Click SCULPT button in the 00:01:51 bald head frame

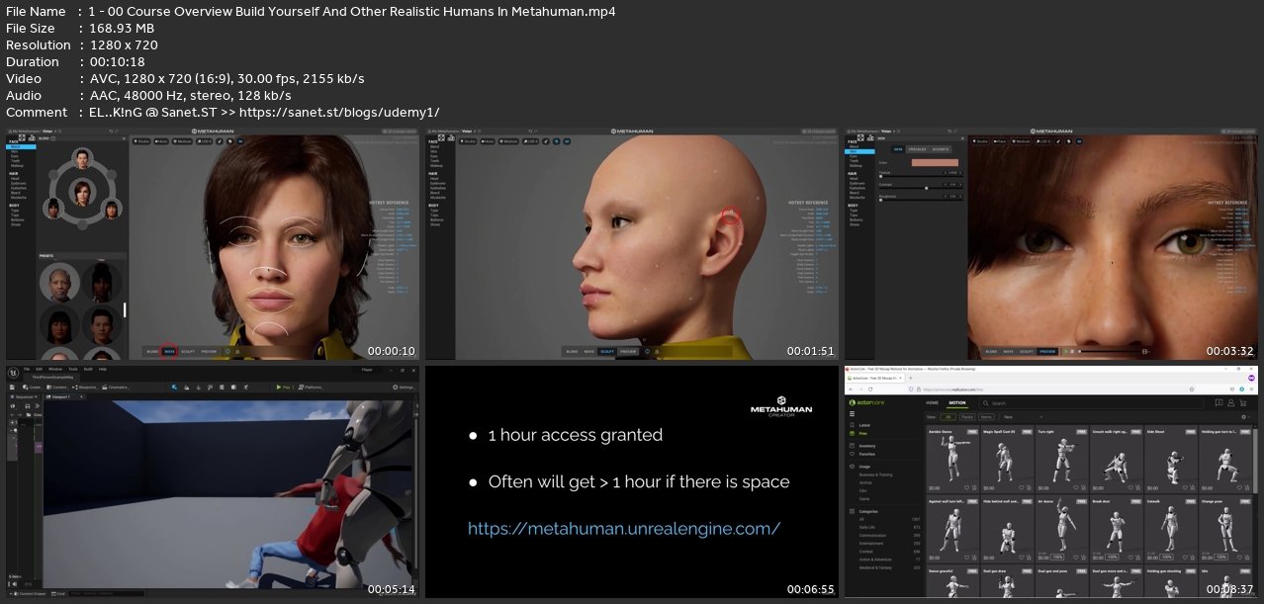606,351
